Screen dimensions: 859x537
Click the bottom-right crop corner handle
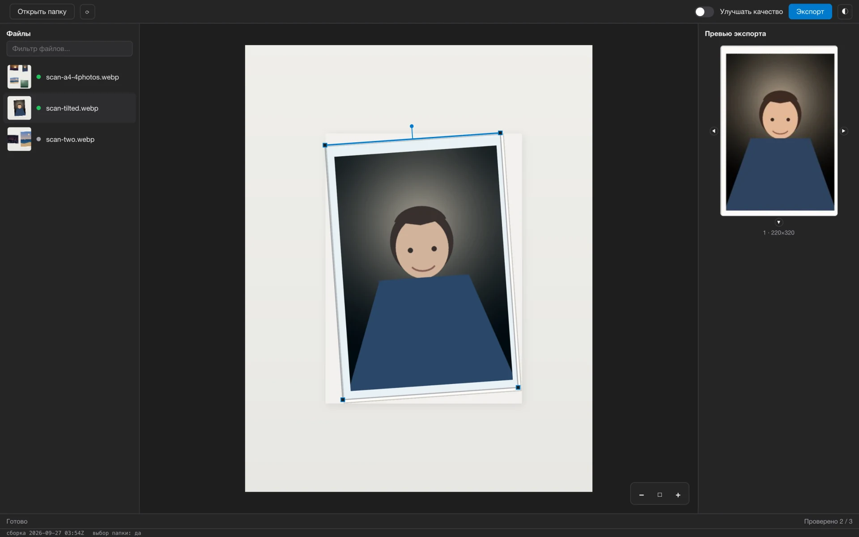tap(518, 388)
